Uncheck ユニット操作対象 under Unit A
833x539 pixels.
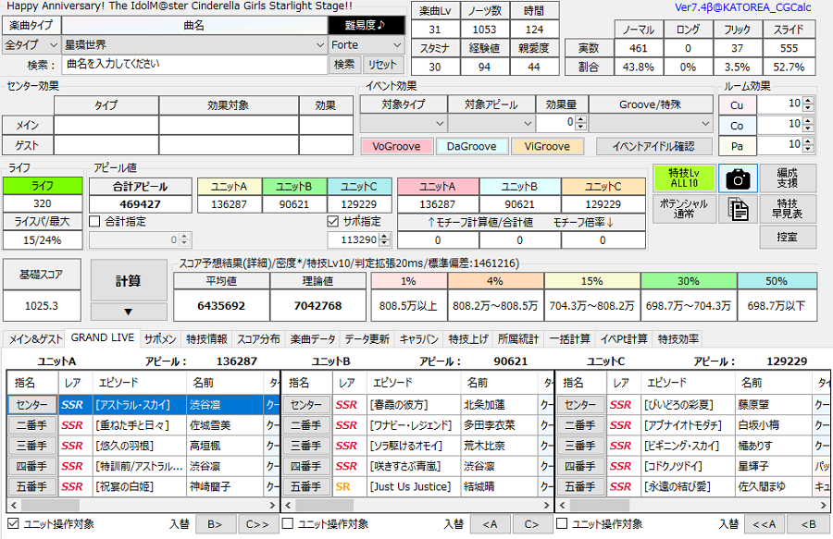[x=13, y=523]
